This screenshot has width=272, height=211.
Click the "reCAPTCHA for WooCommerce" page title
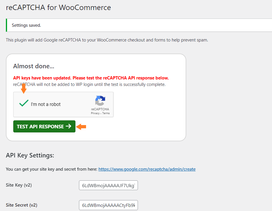58,8
